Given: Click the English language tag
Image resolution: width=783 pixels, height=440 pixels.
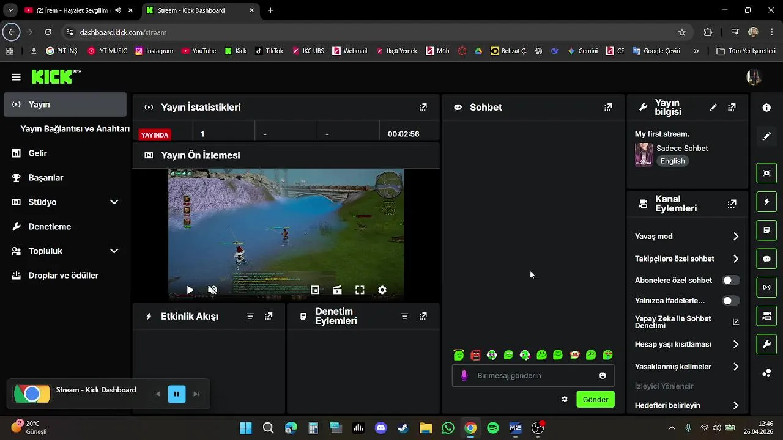Looking at the screenshot, I should pos(672,161).
